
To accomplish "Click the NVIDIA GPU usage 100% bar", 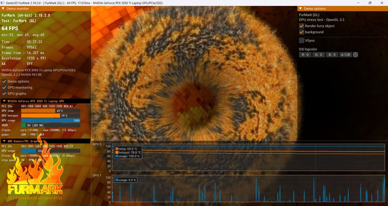I will (50, 120).
